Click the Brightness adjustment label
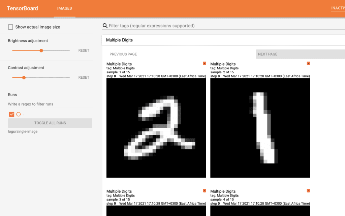Image resolution: width=345 pixels, height=216 pixels. point(28,41)
